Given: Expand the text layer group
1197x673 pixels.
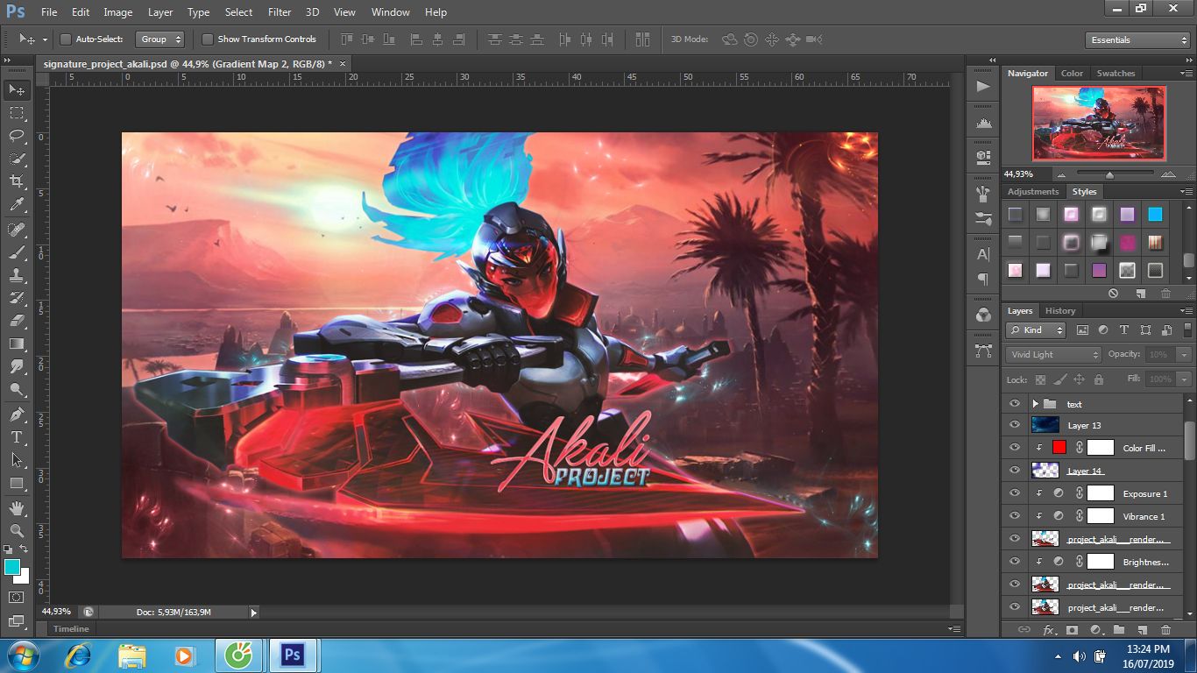Looking at the screenshot, I should (x=1035, y=404).
